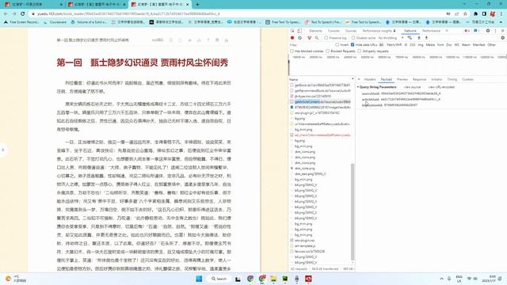Click the import HAR upload arrow
The width and height of the screenshot is (507, 285).
(419, 38)
